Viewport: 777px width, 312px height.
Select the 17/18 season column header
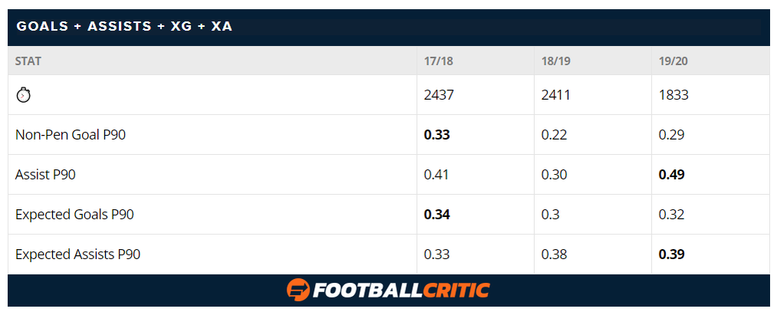[438, 61]
